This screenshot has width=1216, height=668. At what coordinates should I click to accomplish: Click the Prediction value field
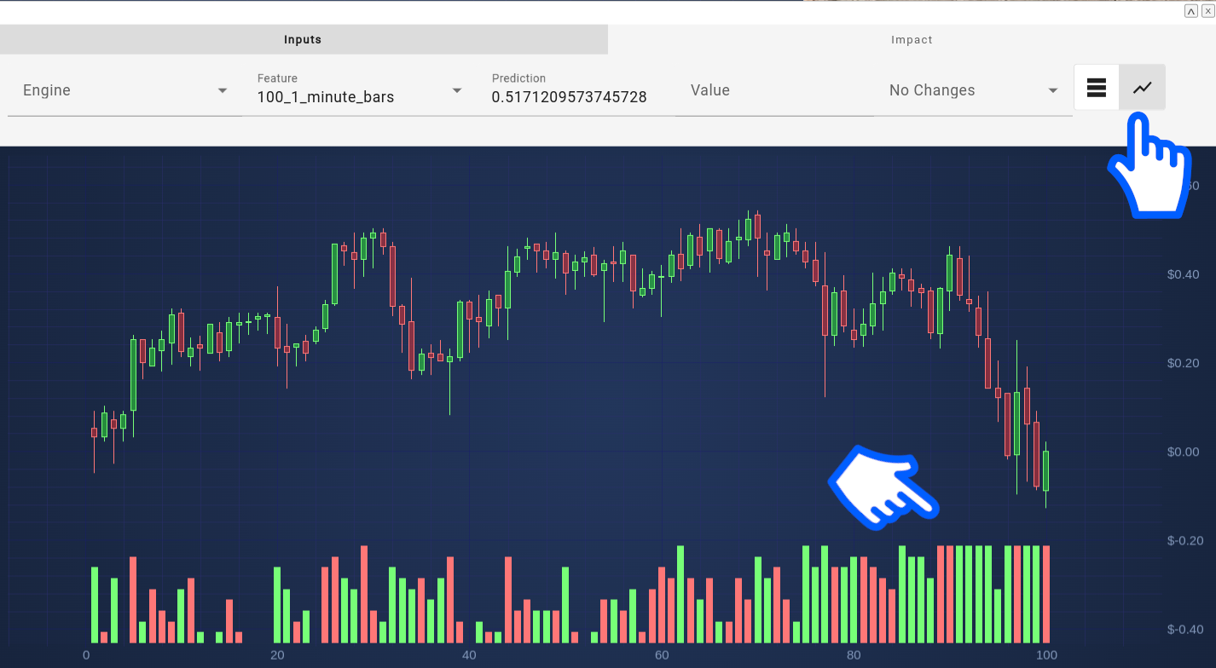pos(569,97)
